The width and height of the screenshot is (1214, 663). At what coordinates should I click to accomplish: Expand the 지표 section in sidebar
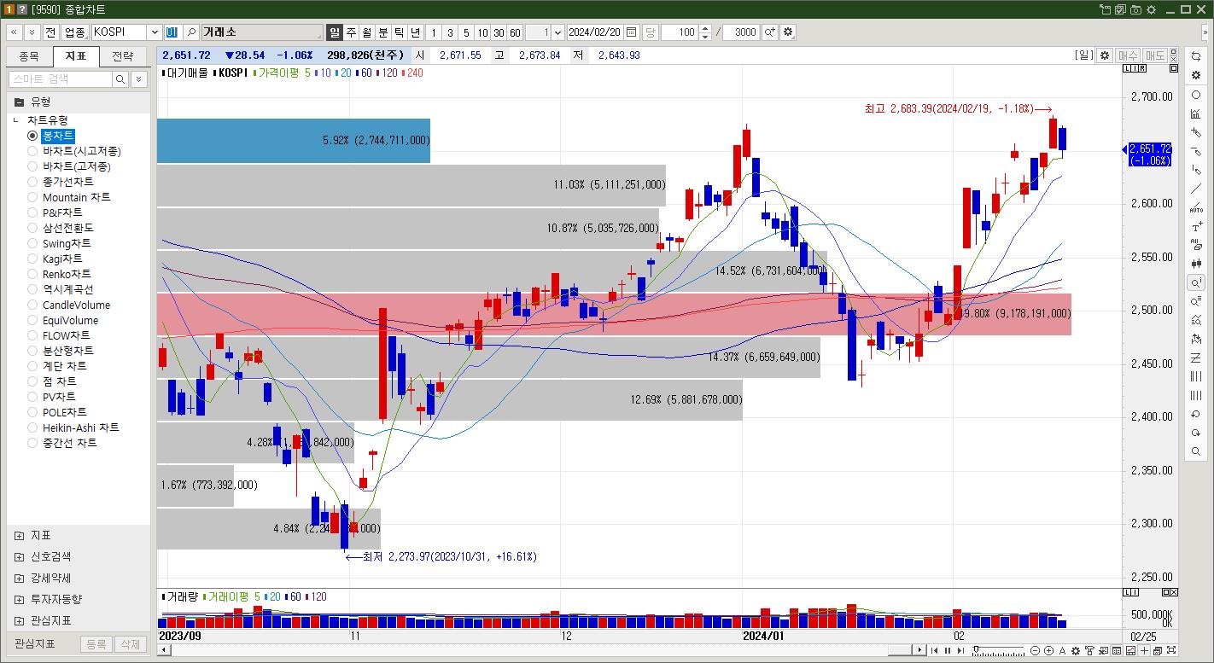19,535
